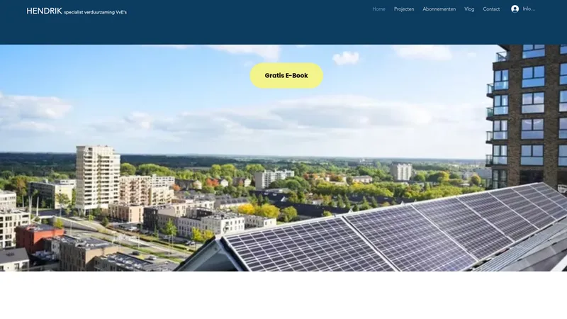
Task: Click the Inlo... login link text
Action: click(529, 9)
